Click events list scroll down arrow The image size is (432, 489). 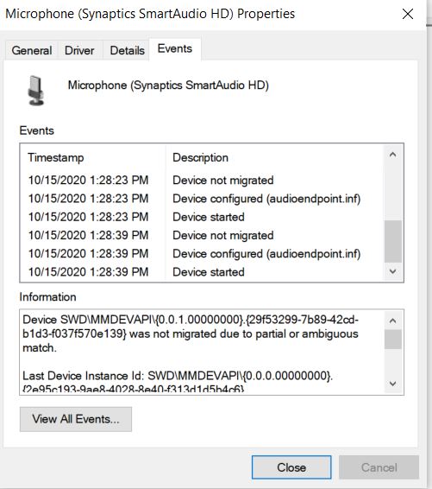[x=393, y=271]
